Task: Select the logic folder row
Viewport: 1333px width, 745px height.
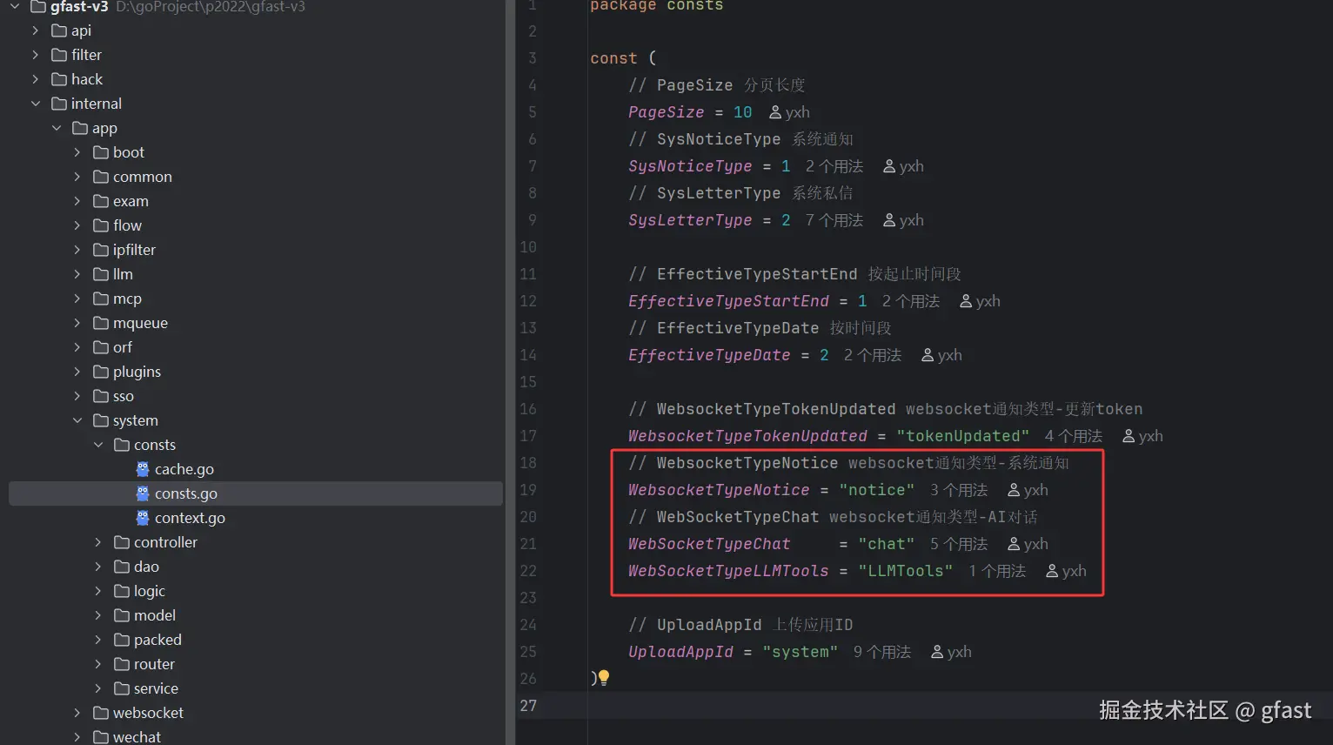Action: click(256, 591)
